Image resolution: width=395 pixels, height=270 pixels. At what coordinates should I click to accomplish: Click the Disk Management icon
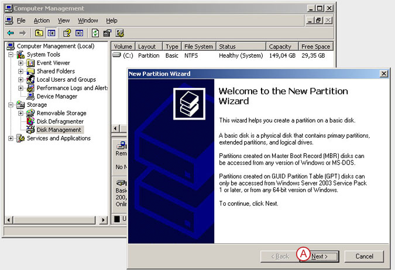(x=30, y=129)
